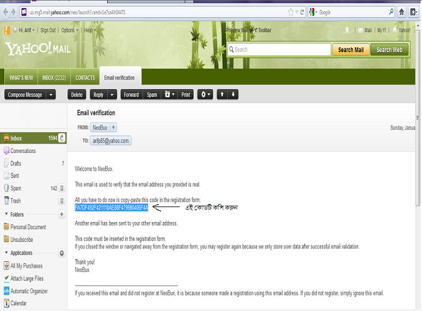
Task: Click Compose Message button
Action: coord(25,95)
